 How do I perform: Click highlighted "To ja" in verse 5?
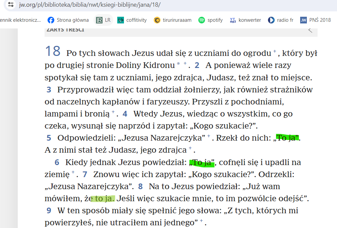click(287, 138)
